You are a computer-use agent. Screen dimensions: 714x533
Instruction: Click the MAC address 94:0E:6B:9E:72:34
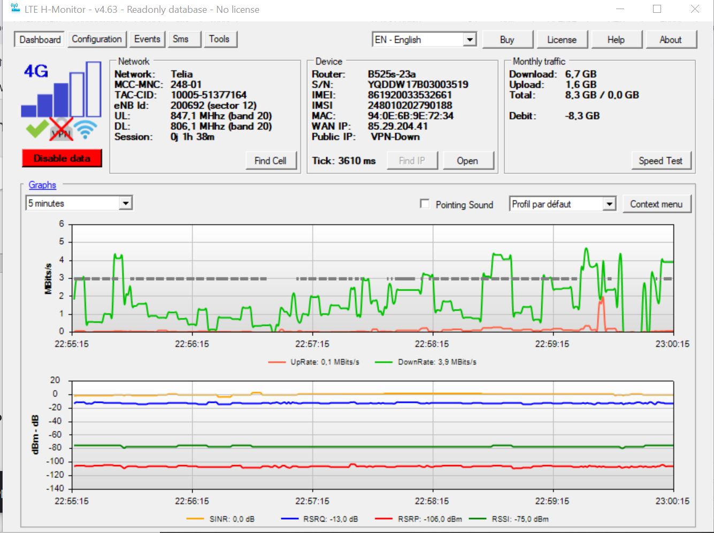click(x=411, y=116)
